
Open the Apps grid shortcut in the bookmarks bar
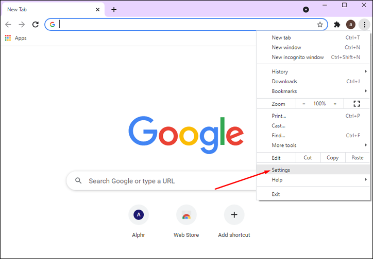pyautogui.click(x=15, y=38)
